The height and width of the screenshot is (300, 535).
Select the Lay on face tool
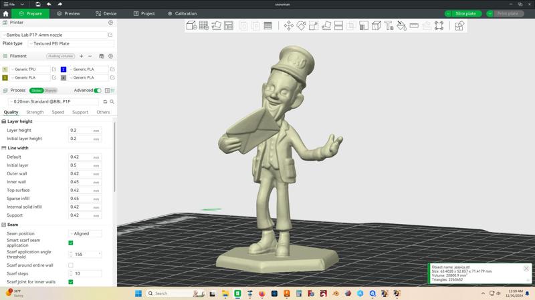[326, 25]
